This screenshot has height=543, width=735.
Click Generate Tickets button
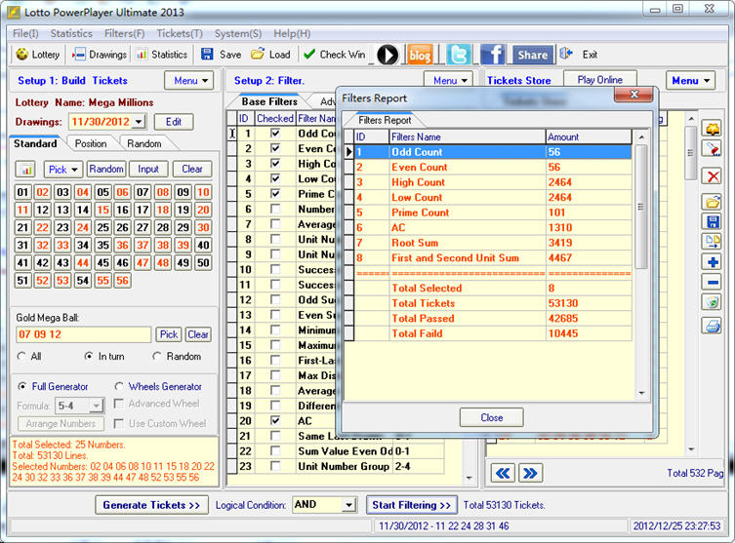click(151, 505)
